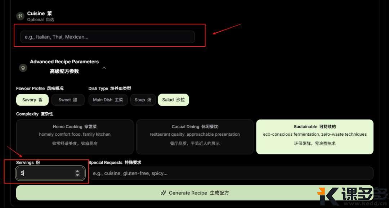Select the Sweet flavour profile
This screenshot has width=389, height=208.
pyautogui.click(x=68, y=100)
